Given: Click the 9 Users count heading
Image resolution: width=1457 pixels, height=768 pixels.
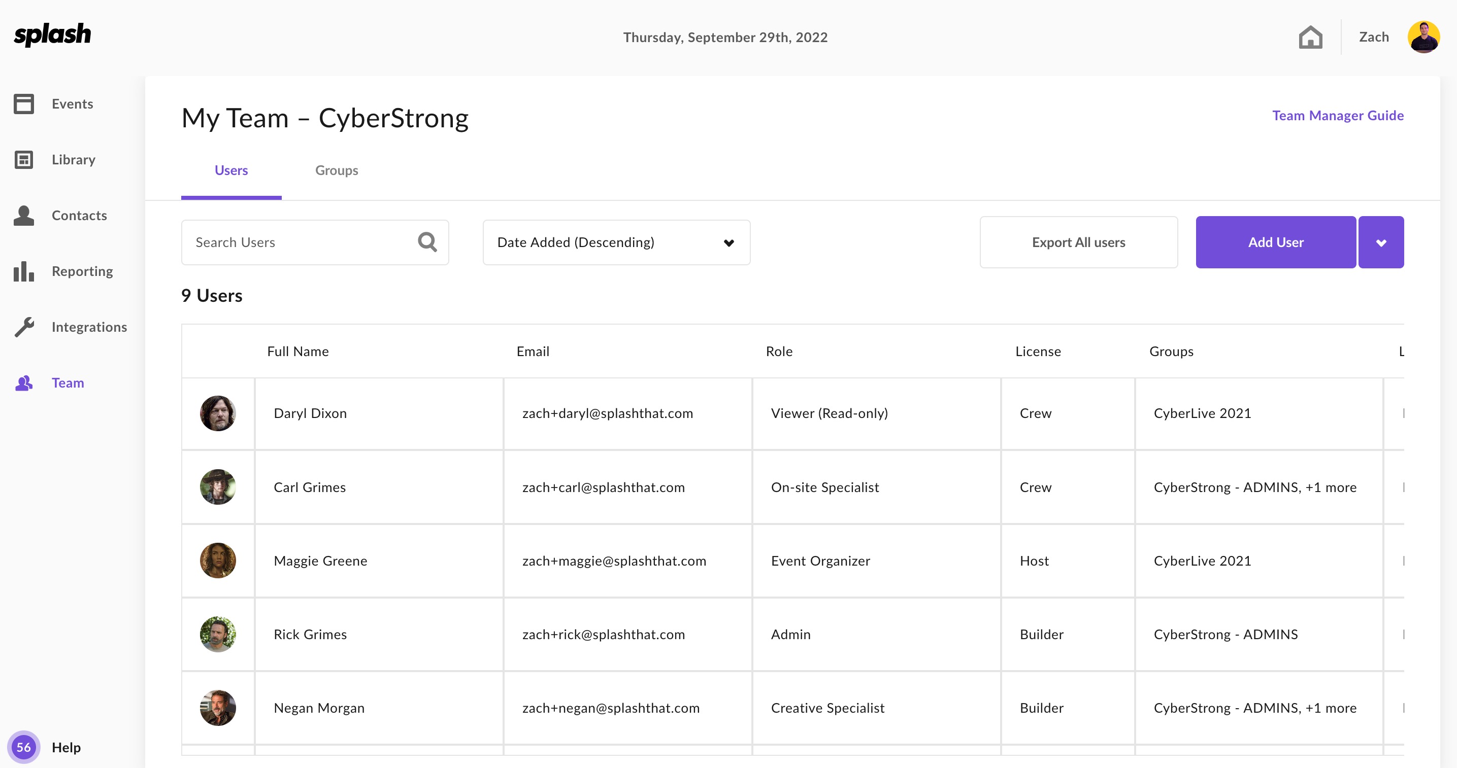Looking at the screenshot, I should [x=212, y=296].
